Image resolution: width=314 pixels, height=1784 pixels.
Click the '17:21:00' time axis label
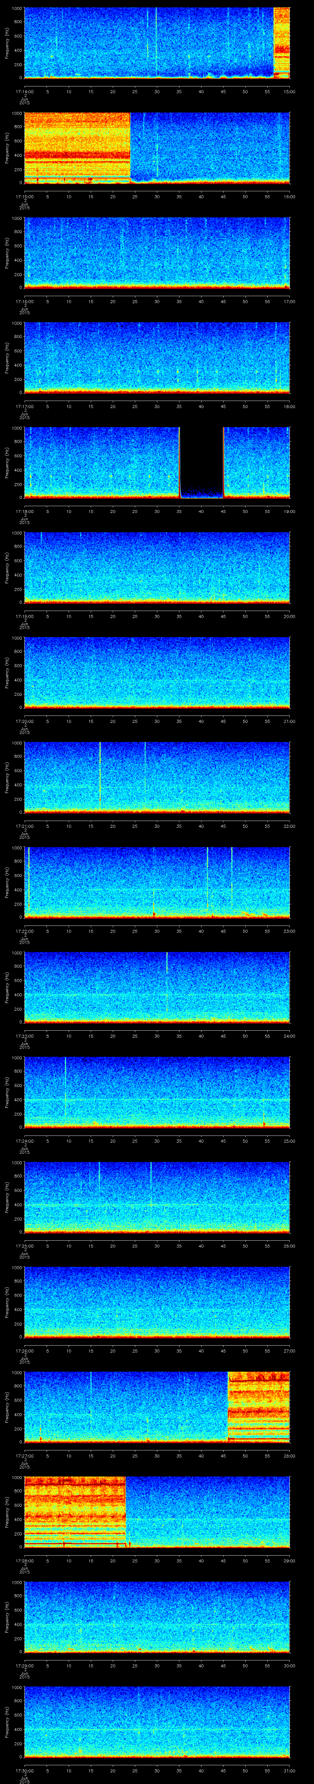[24, 826]
